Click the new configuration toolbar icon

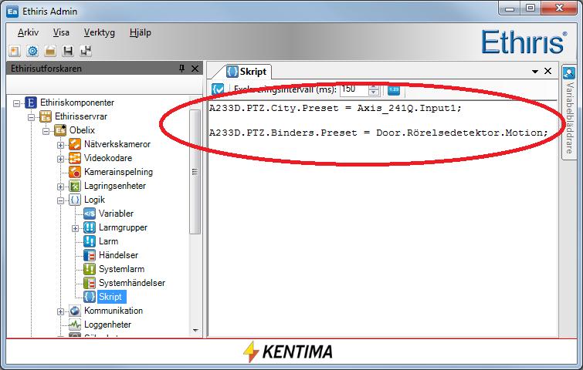[x=15, y=51]
